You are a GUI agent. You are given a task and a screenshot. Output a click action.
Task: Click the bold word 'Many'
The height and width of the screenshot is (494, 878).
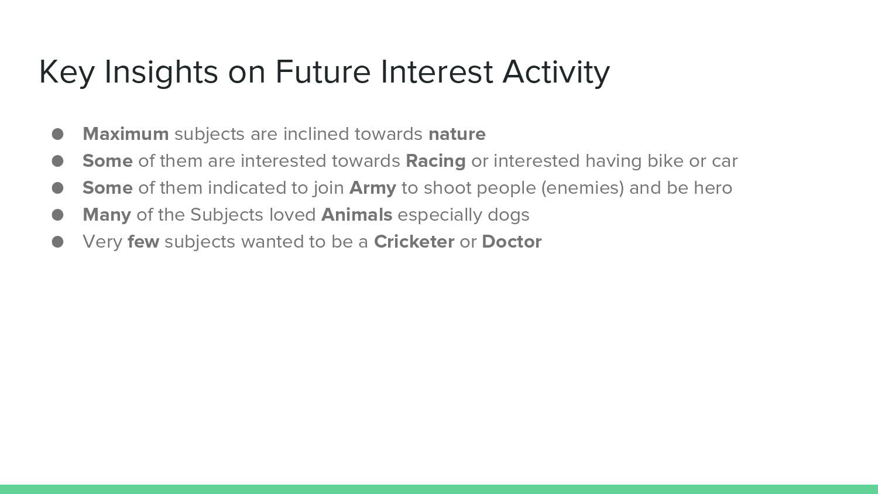click(107, 215)
